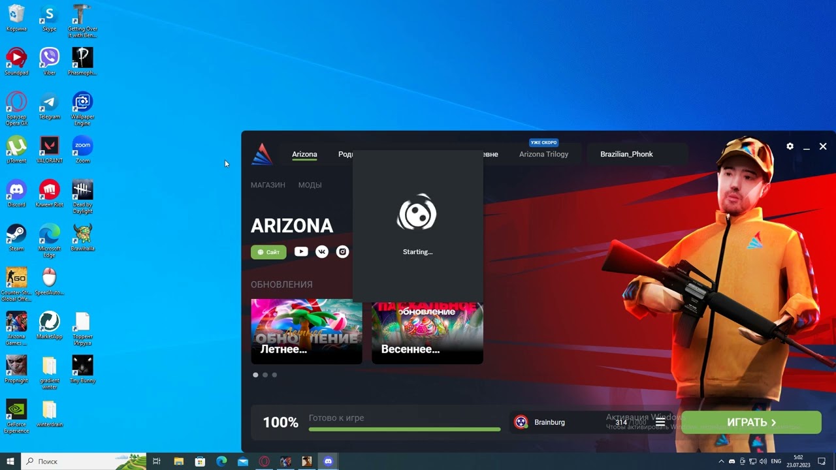Open volume control in tray
The width and height of the screenshot is (836, 470).
764,462
